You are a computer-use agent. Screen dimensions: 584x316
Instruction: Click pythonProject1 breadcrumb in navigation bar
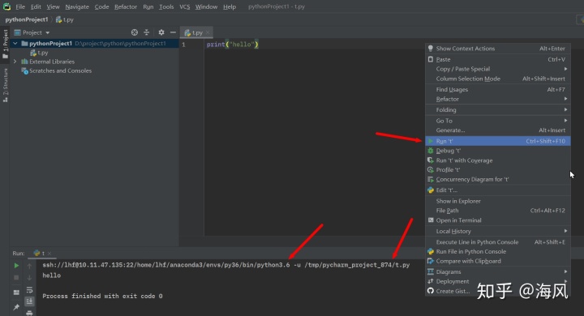tap(27, 19)
